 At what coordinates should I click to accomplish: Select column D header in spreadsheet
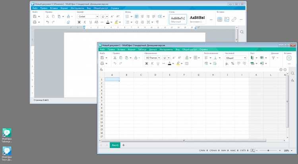tap(155, 75)
